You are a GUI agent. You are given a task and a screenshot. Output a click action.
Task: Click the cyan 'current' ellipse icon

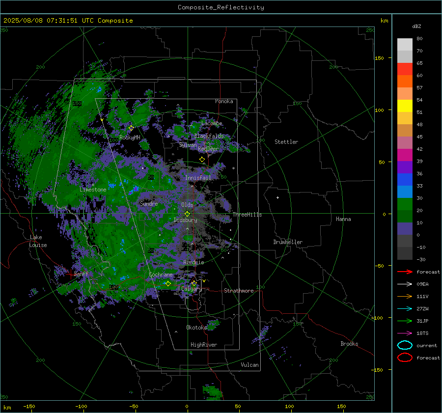pyautogui.click(x=405, y=345)
